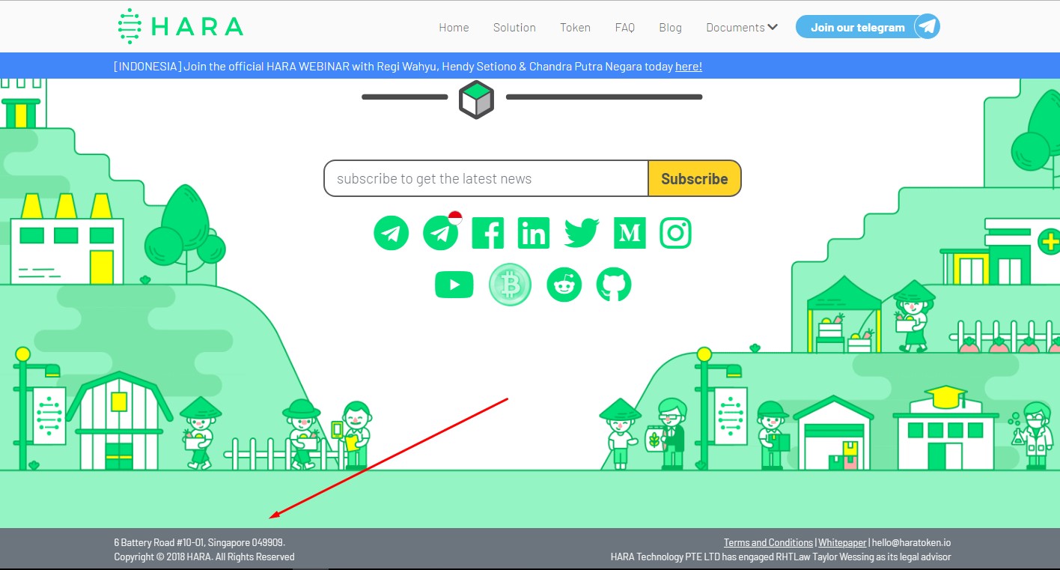This screenshot has height=570, width=1060.
Task: Click the hello@haratoken.io email address
Action: click(x=911, y=542)
